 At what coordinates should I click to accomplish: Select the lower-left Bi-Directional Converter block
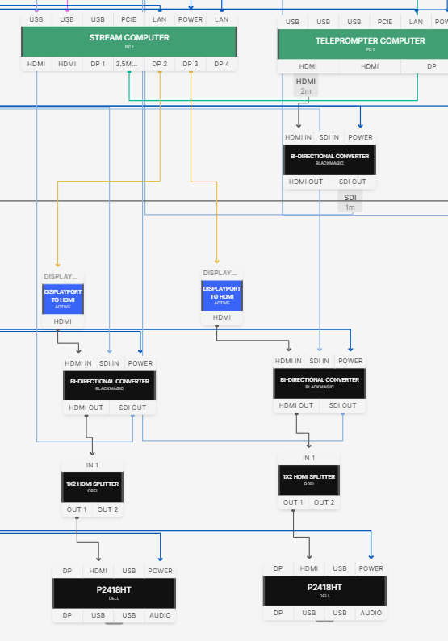pos(110,385)
